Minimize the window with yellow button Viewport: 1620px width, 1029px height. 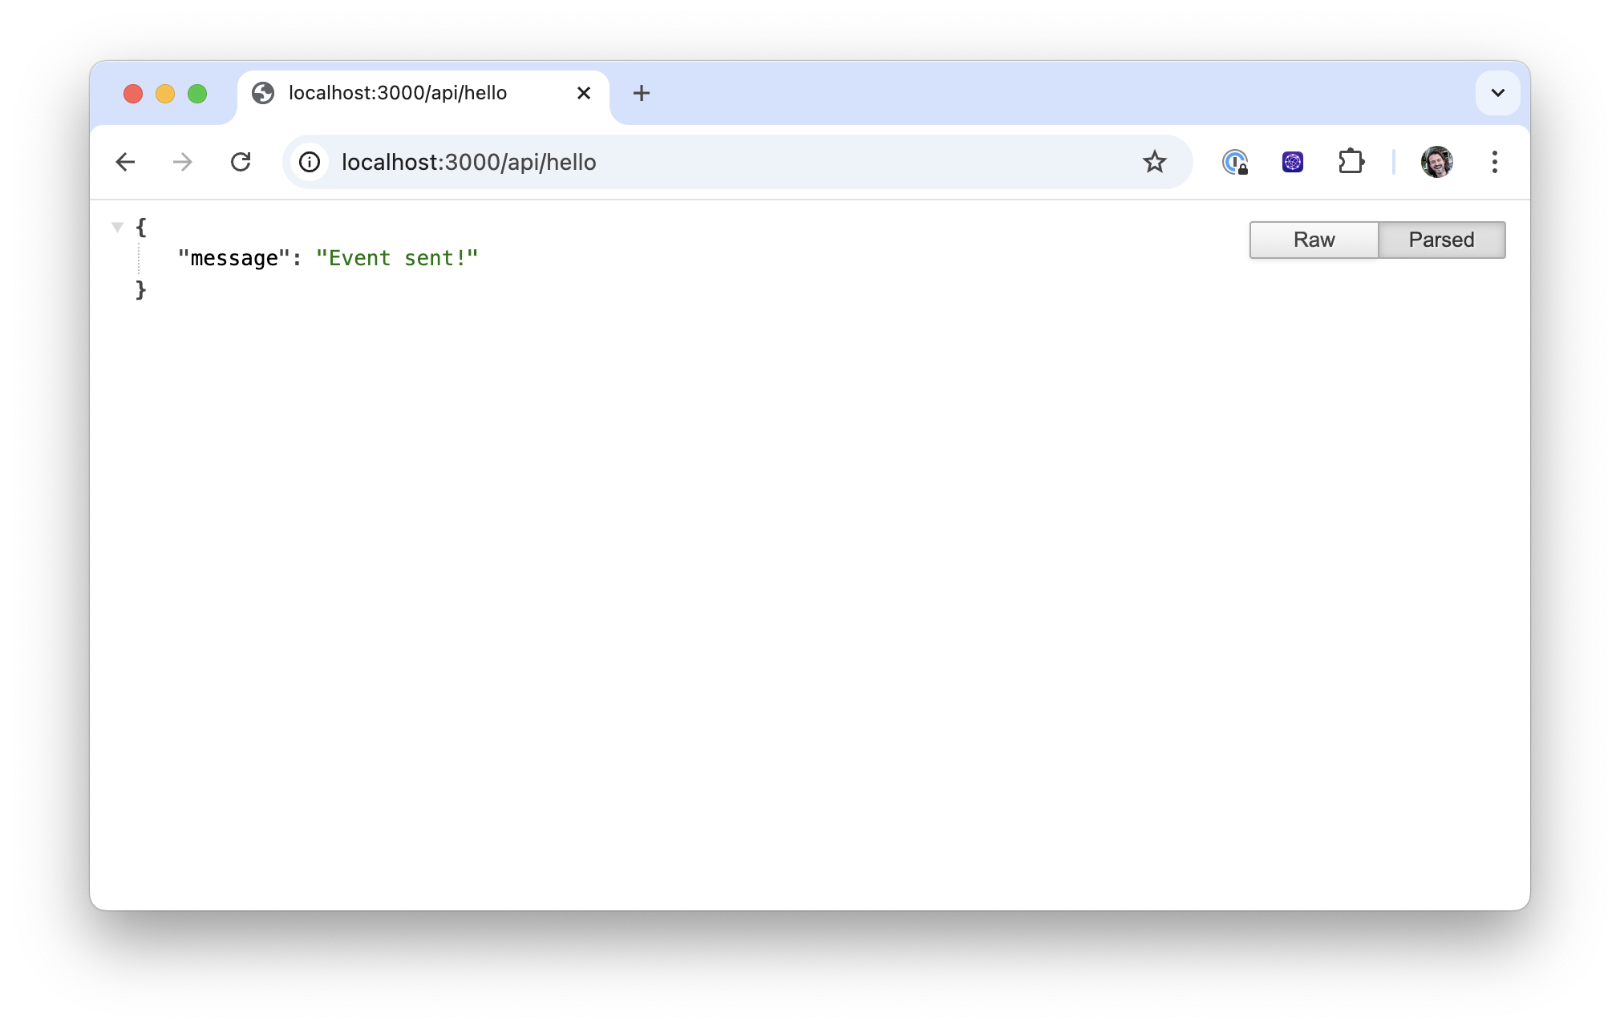click(x=165, y=94)
